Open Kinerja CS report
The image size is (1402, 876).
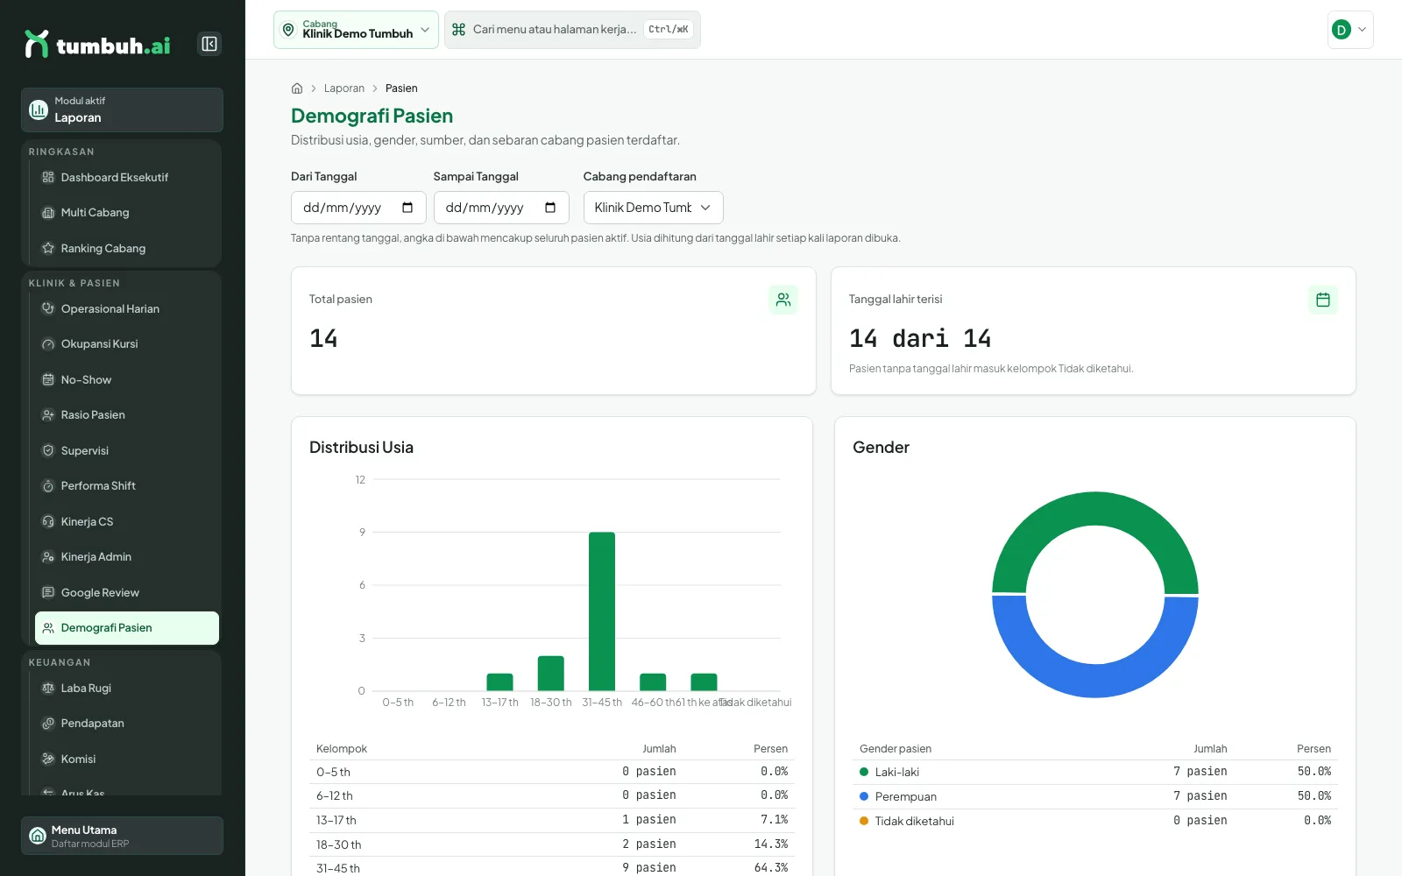point(127,522)
